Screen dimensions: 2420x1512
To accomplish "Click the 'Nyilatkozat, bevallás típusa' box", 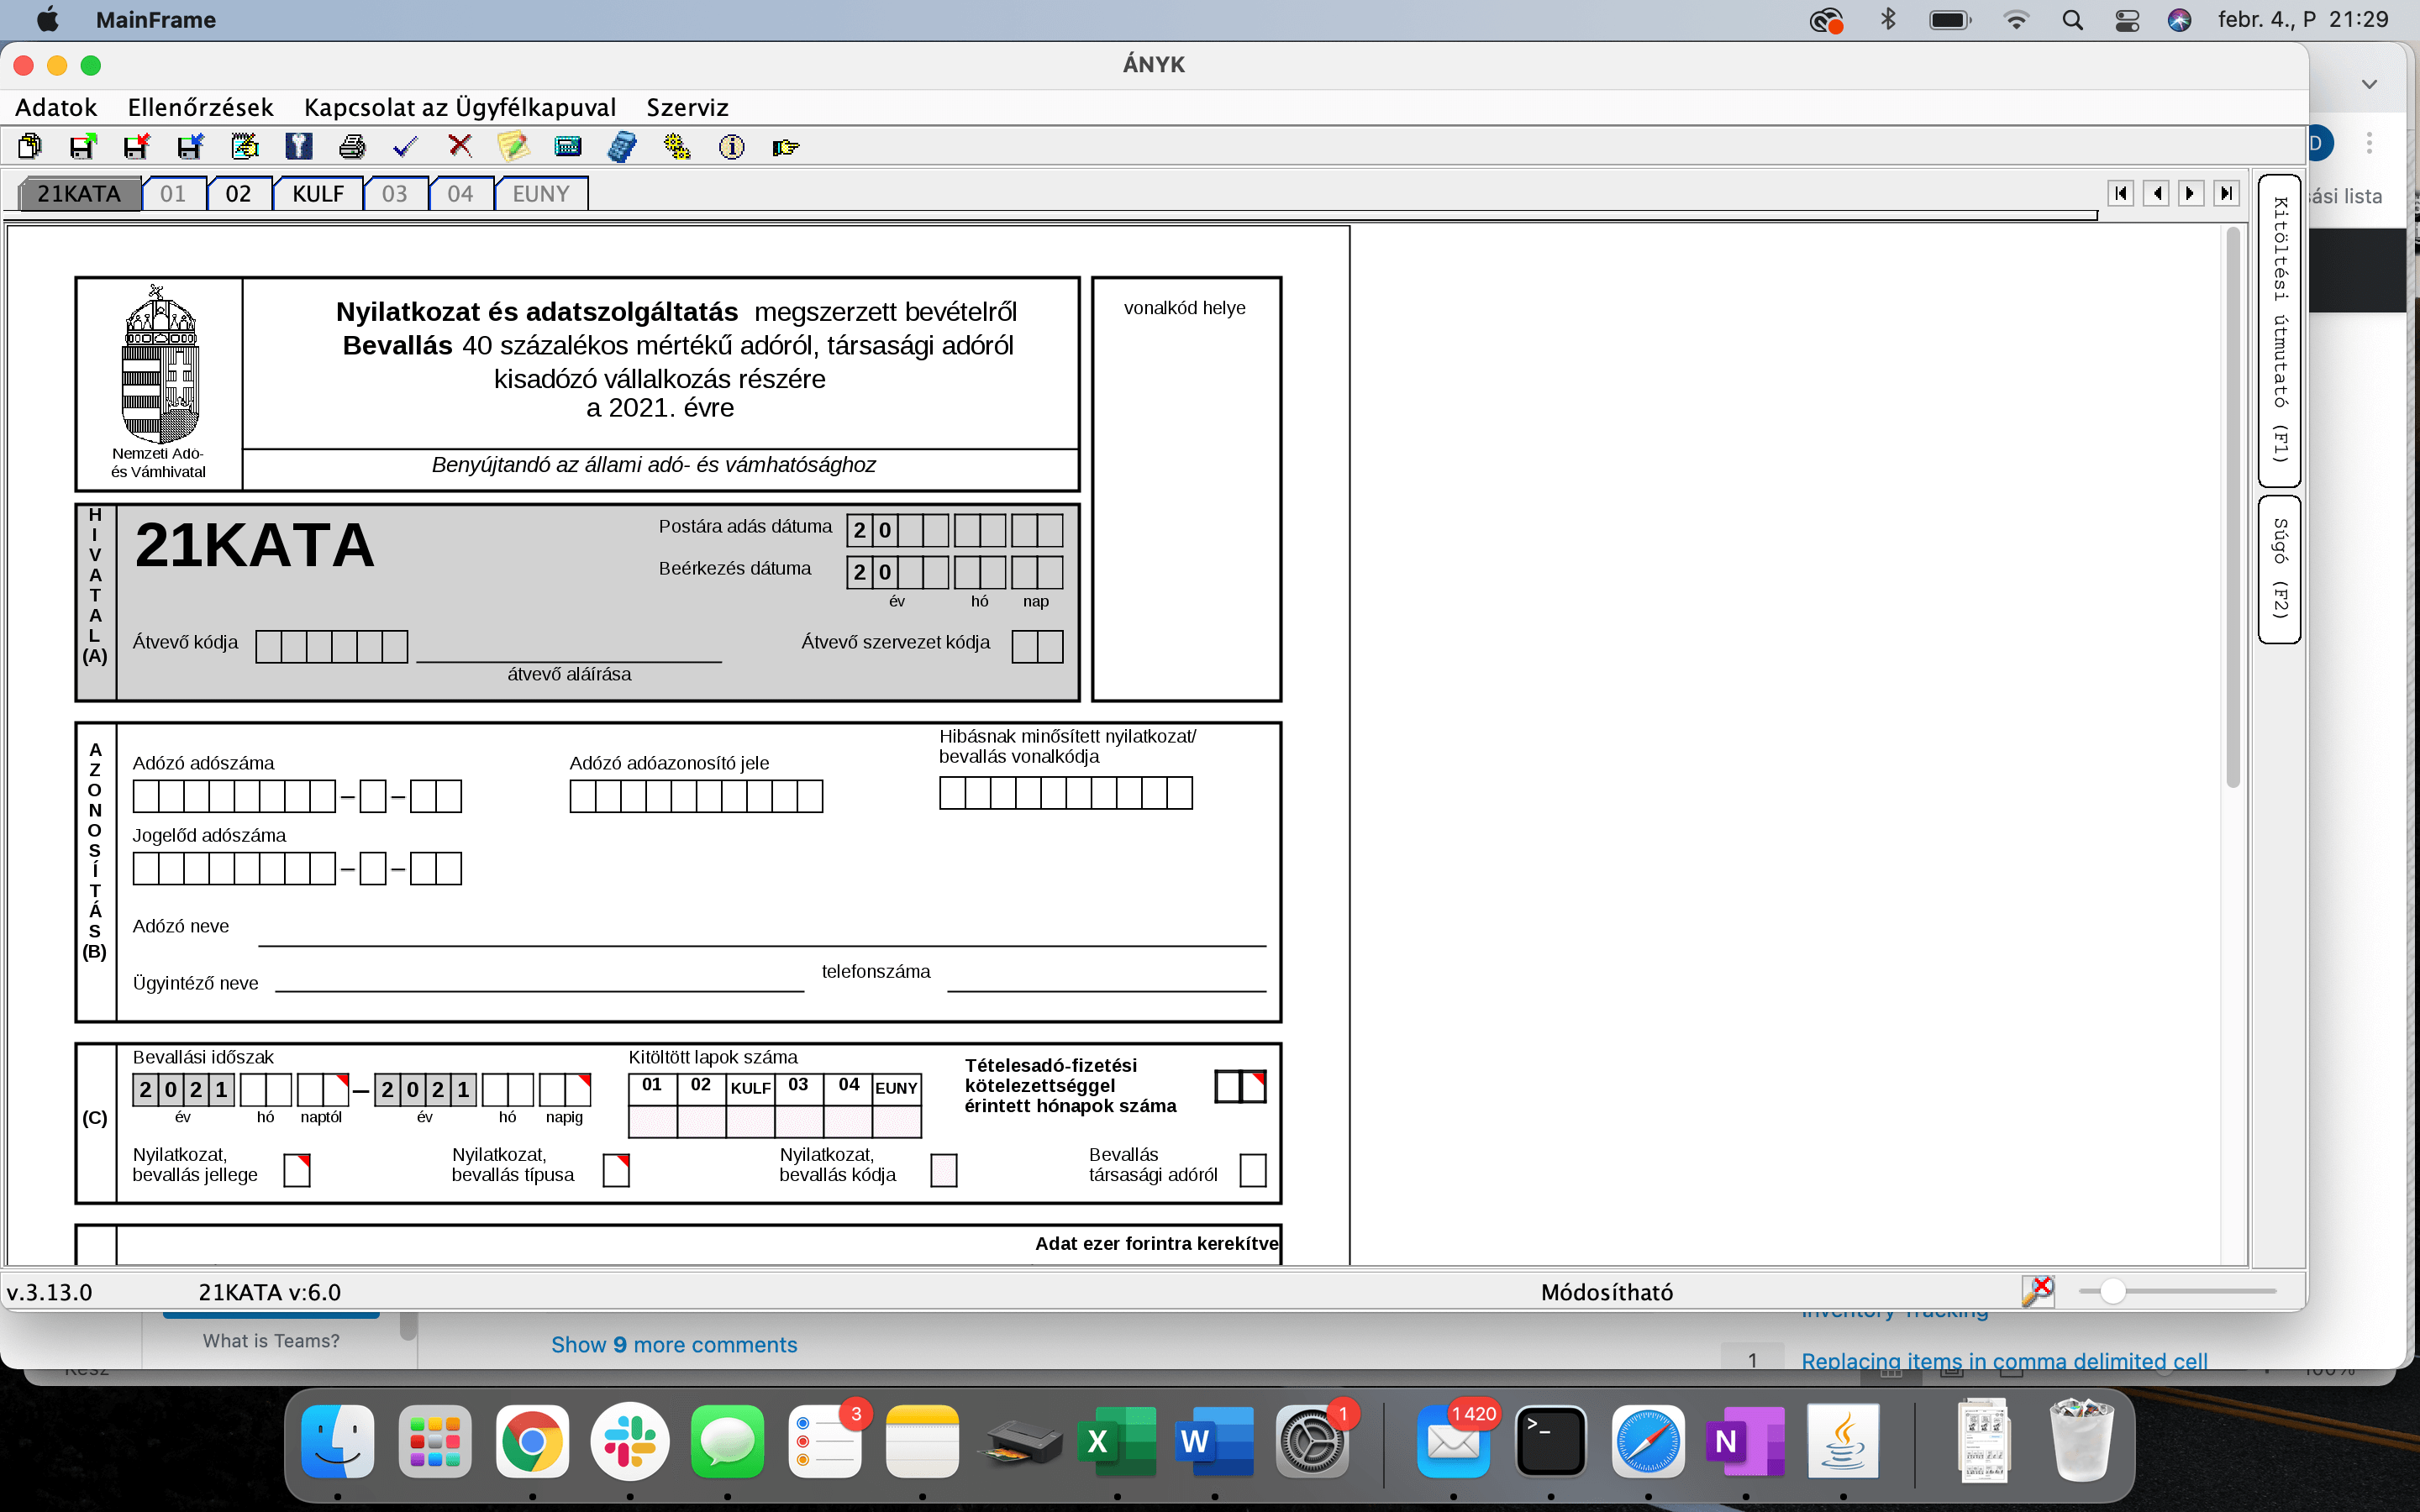I will click(616, 1169).
